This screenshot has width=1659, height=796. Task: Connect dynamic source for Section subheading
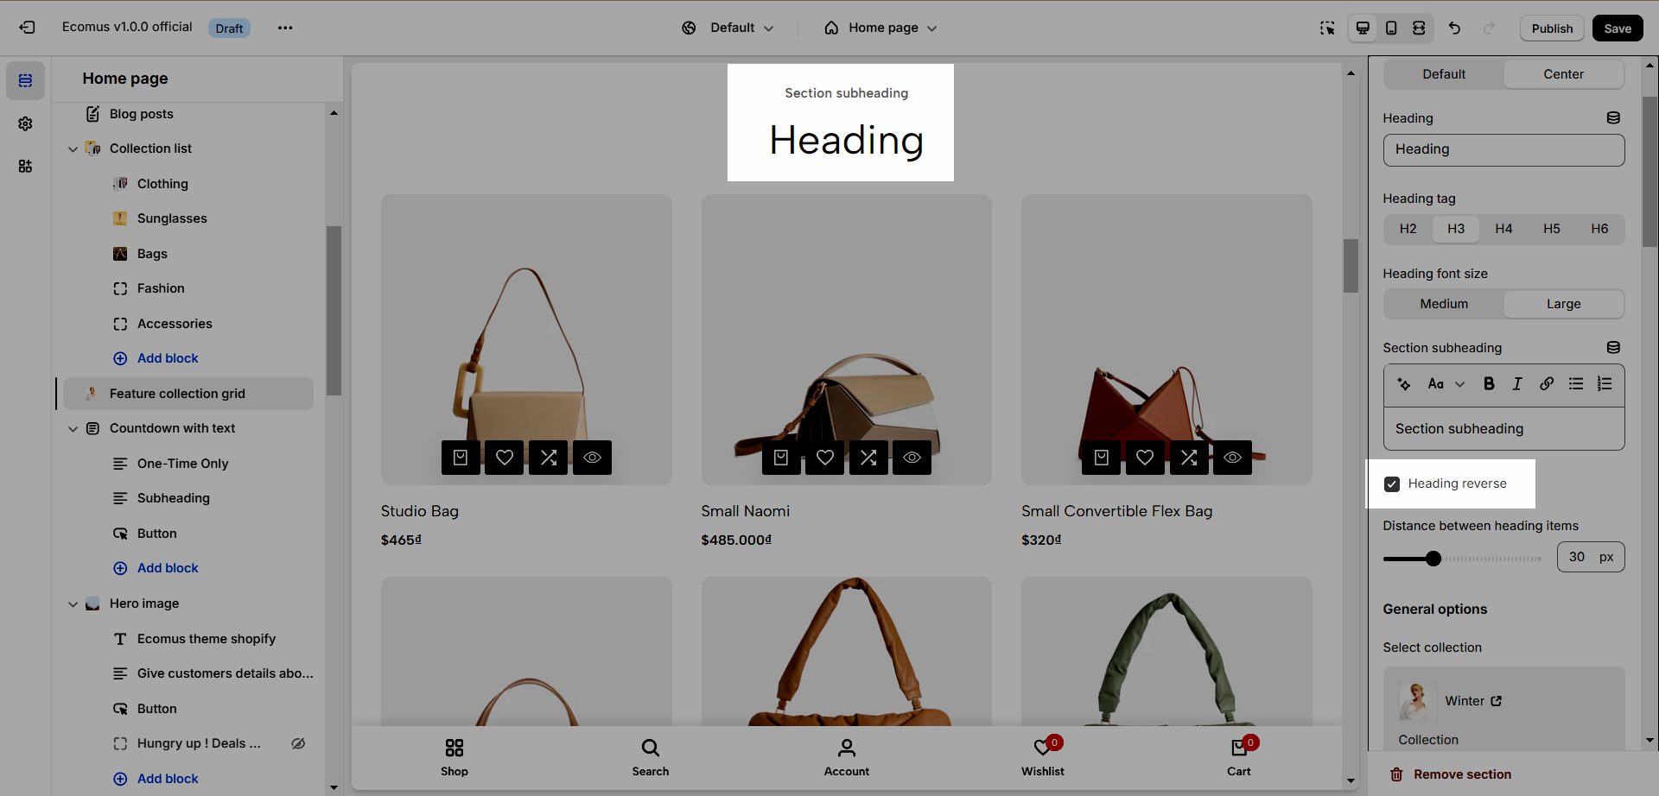[1613, 348]
